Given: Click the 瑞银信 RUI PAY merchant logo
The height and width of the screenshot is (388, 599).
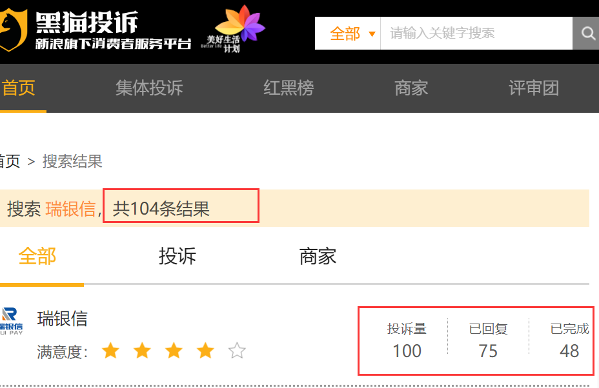Looking at the screenshot, I should click(x=12, y=321).
